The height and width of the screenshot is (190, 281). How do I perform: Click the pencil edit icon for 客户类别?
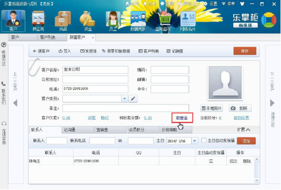click(x=133, y=99)
